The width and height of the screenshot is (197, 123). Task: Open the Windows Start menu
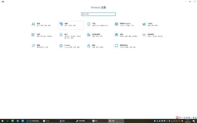tap(2, 121)
